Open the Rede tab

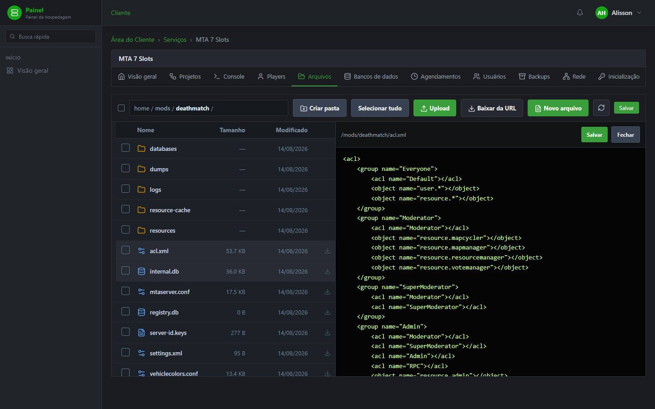click(x=574, y=76)
